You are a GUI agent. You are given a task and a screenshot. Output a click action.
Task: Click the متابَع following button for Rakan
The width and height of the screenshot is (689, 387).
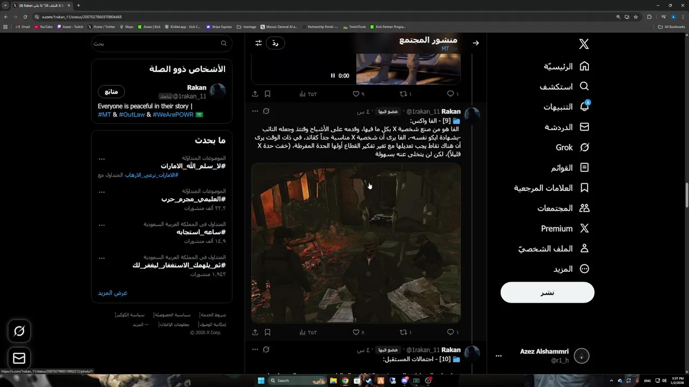tap(111, 91)
